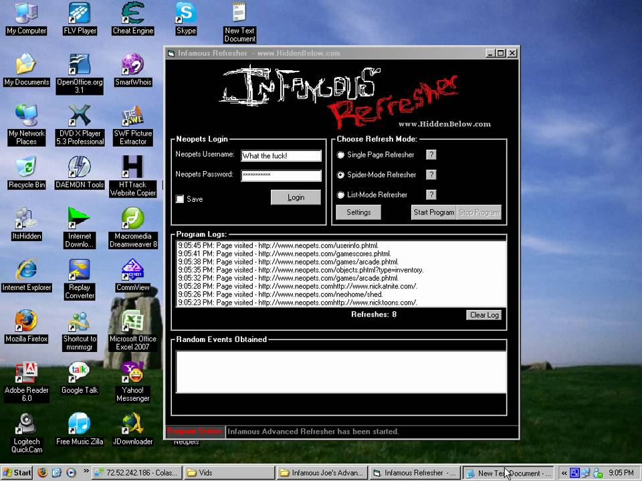Choose List-Mode Refresher radio button
Image resolution: width=642 pixels, height=481 pixels.
pyautogui.click(x=340, y=195)
